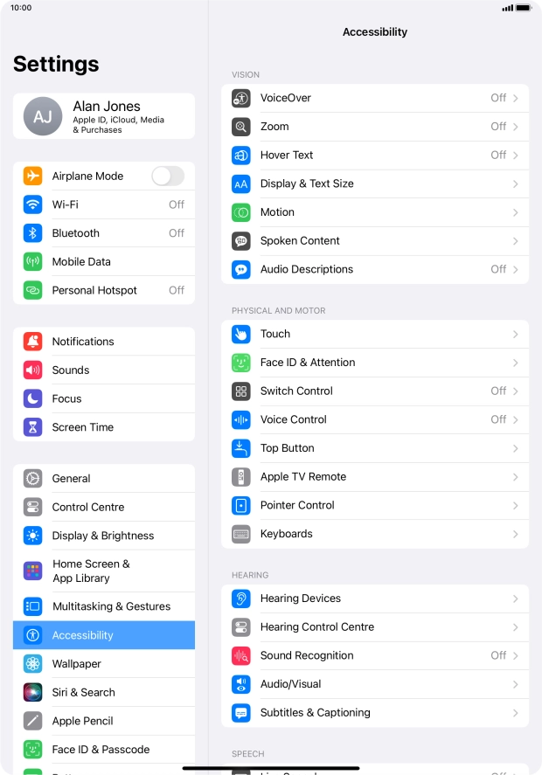Open the Motion row chevron
This screenshot has width=542, height=775.
click(515, 212)
